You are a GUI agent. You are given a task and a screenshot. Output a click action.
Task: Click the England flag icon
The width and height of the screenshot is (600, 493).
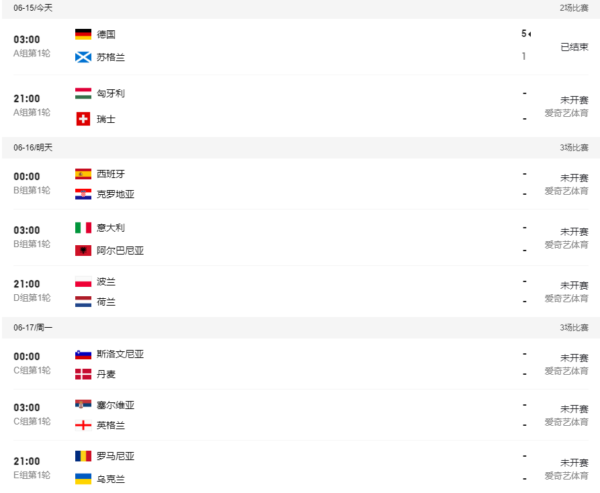coord(83,425)
